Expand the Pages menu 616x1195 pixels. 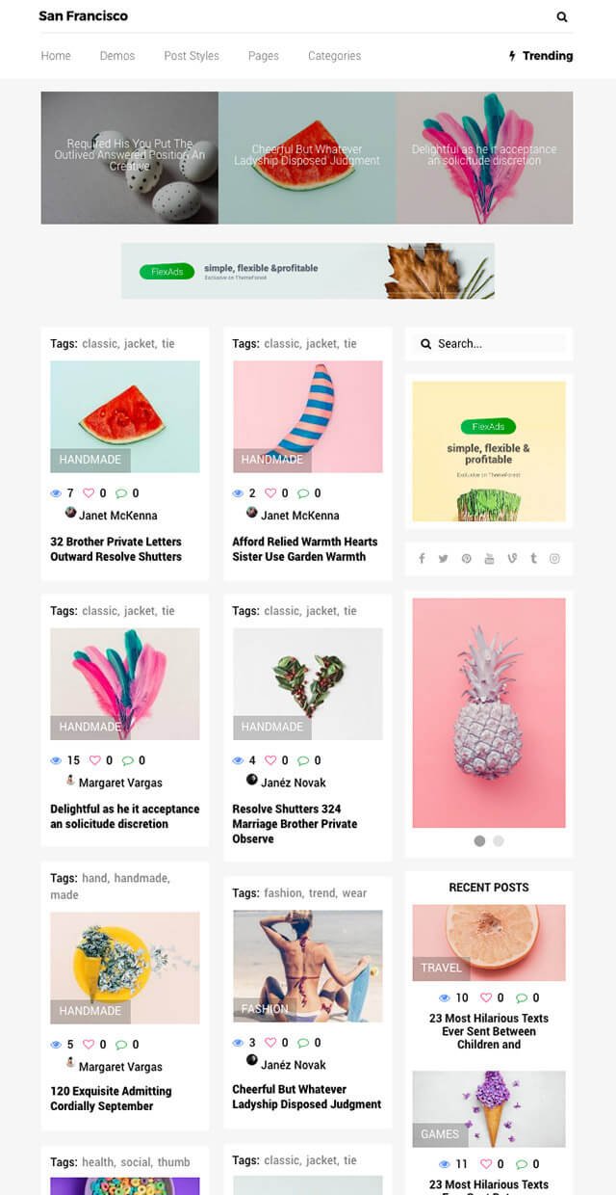coord(264,56)
